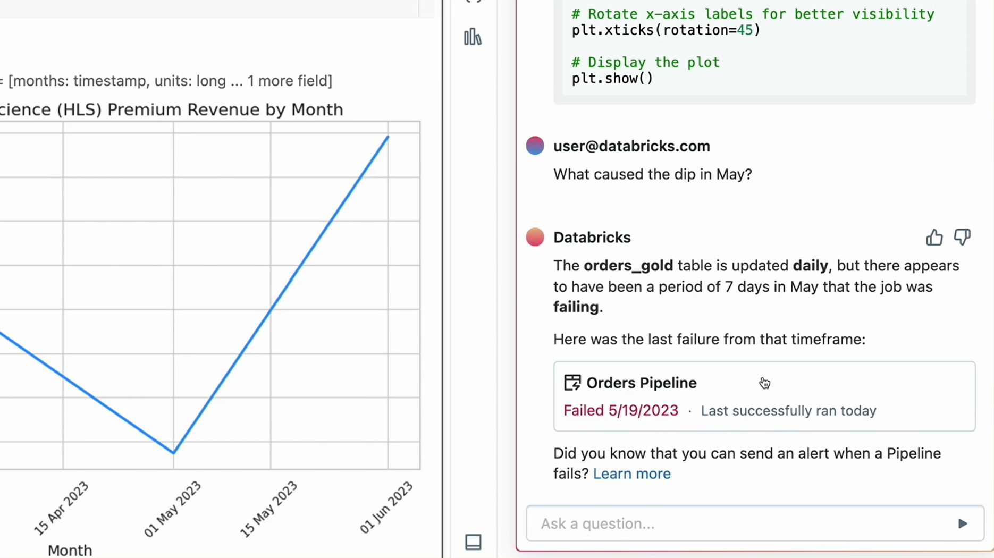Click the Failed 5/19/2023 status text
Image resolution: width=994 pixels, height=558 pixels.
tap(621, 410)
